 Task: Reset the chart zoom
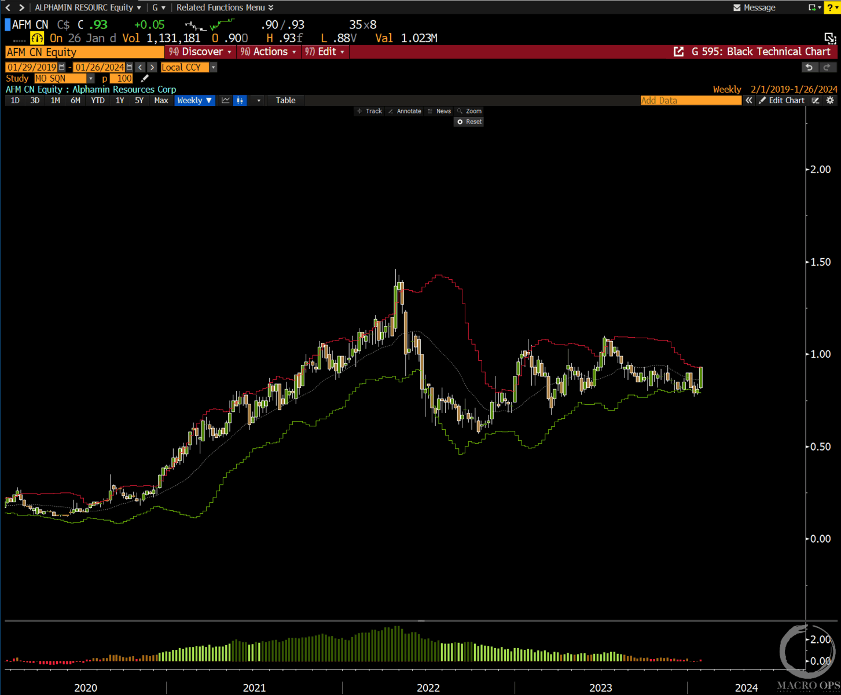(x=469, y=122)
